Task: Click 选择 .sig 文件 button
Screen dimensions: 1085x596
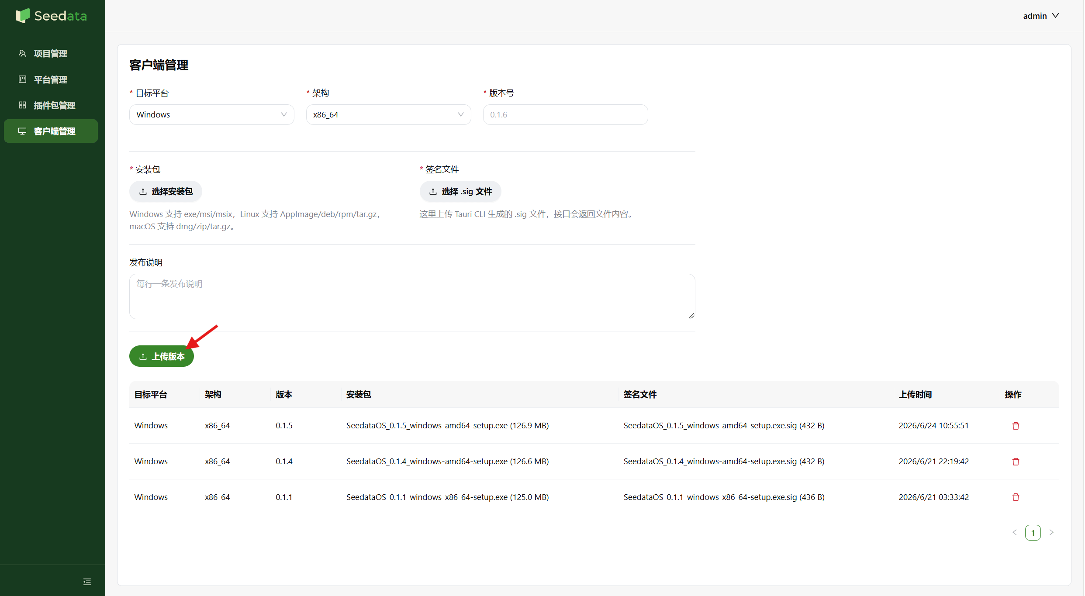Action: pos(460,191)
